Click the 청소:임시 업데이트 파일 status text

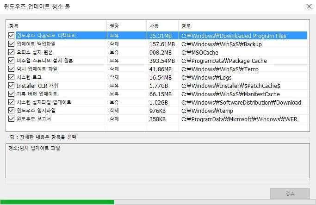tap(34, 148)
